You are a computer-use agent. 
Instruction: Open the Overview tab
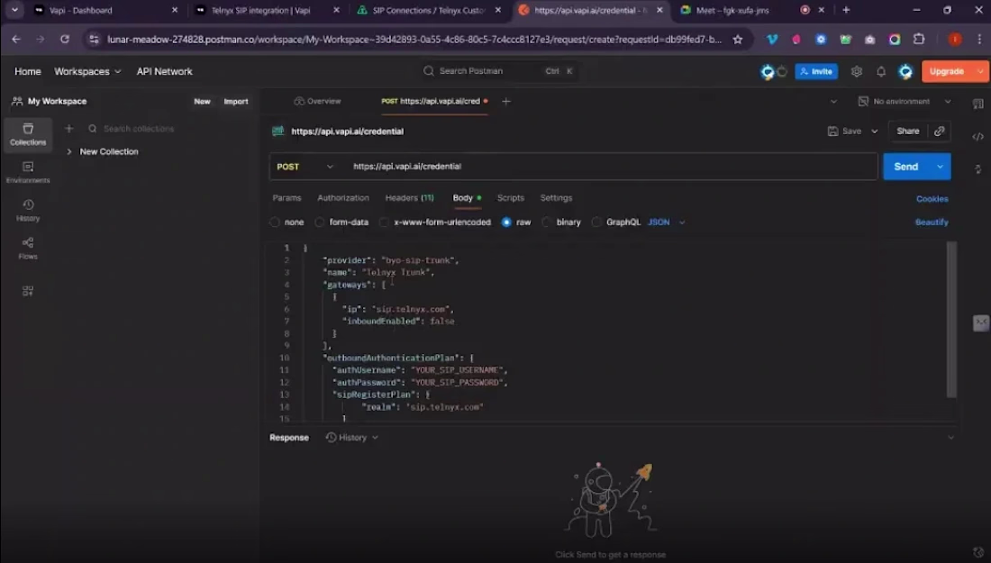[317, 101]
